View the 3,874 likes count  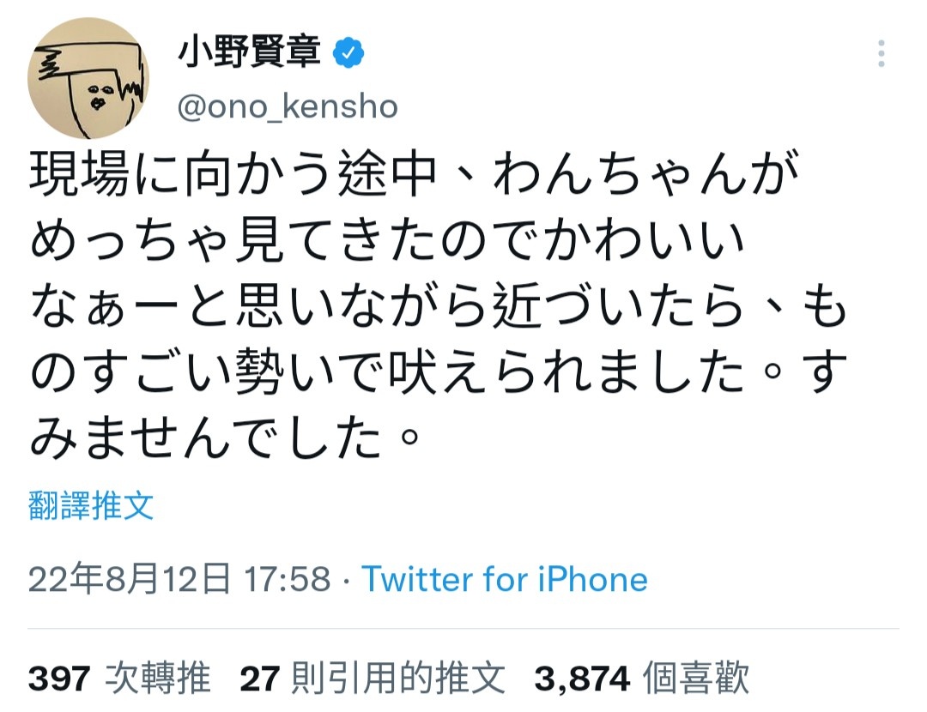(x=582, y=679)
